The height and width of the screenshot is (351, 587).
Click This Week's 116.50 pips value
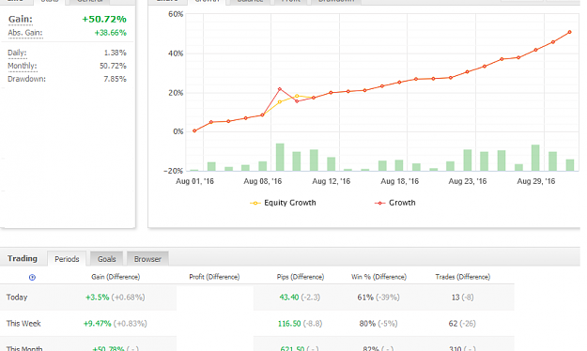click(289, 324)
